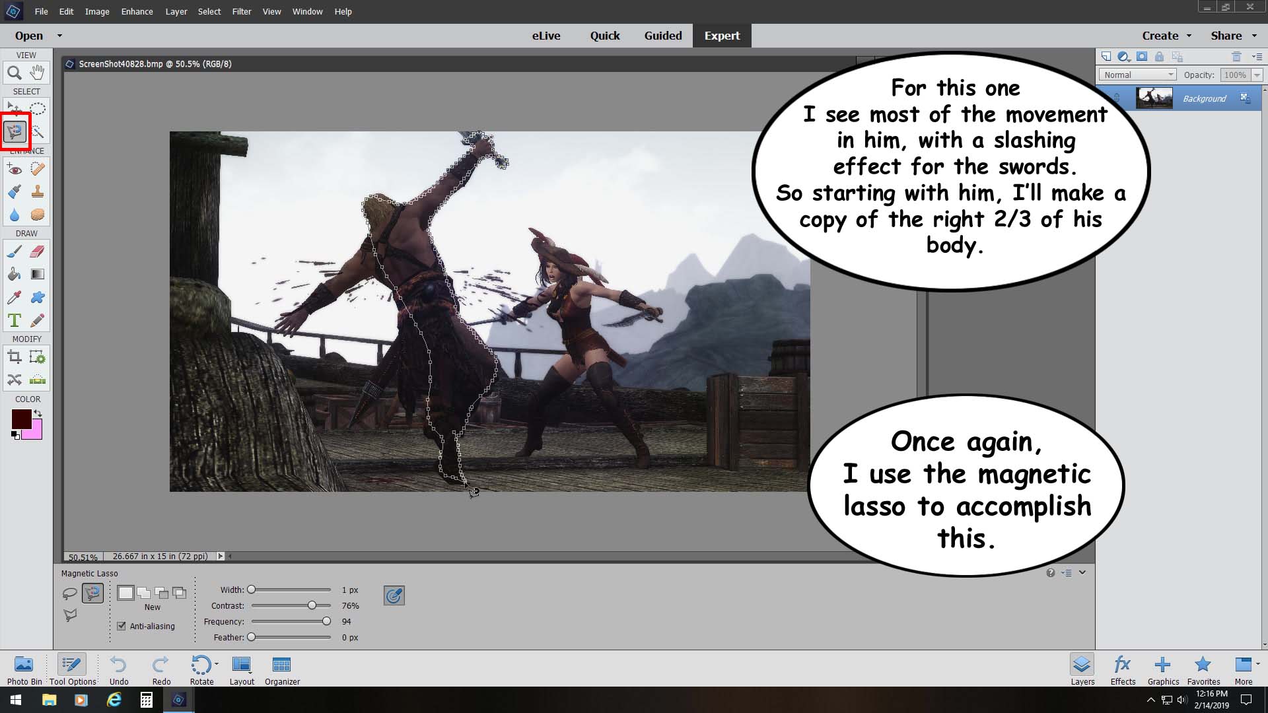Select the Sponge tool
Screen dimensions: 1268x713
(x=38, y=215)
